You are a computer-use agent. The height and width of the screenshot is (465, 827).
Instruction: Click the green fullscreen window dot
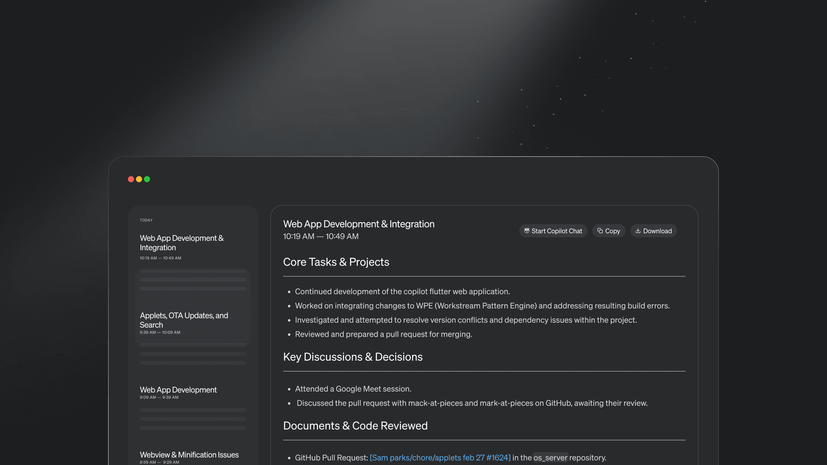tap(147, 179)
